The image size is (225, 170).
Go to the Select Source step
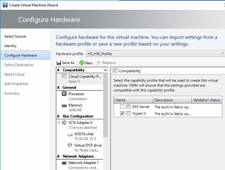click(x=15, y=36)
